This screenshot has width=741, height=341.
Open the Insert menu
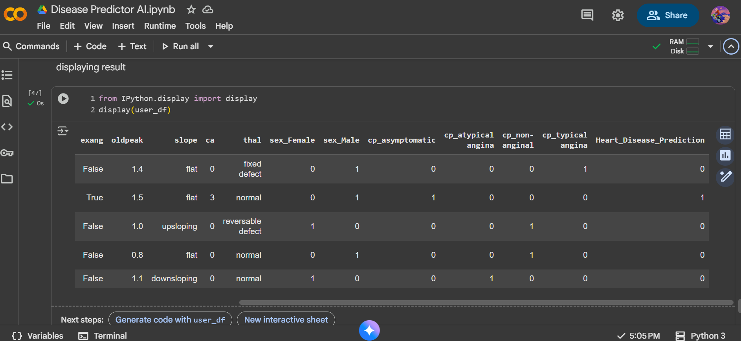pos(123,26)
